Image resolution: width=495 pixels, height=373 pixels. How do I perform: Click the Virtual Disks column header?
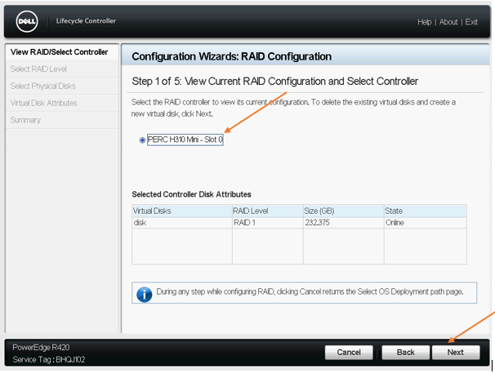(182, 211)
